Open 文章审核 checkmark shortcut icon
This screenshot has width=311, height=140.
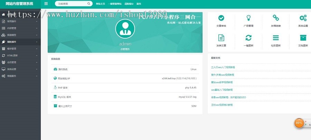point(221,18)
